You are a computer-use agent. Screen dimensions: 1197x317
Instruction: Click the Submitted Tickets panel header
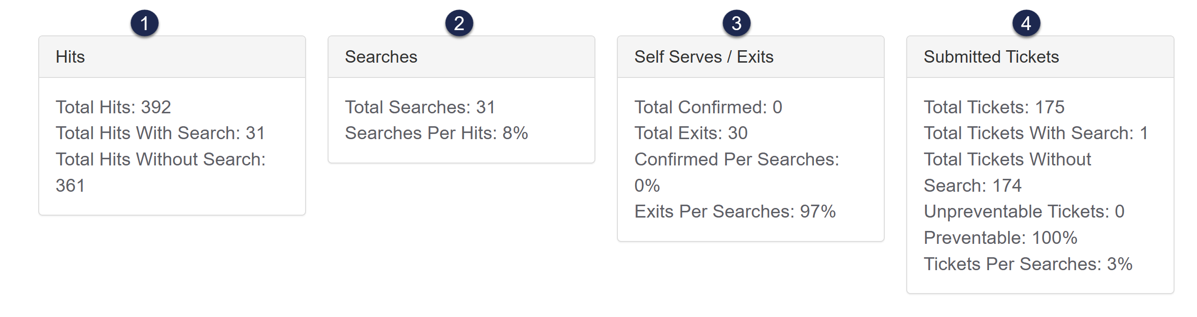pyautogui.click(x=991, y=57)
